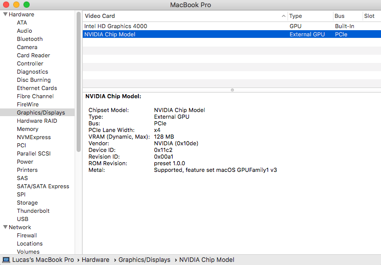The width and height of the screenshot is (381, 265).
Task: Select Fibre Channel entry
Action: tap(35, 96)
